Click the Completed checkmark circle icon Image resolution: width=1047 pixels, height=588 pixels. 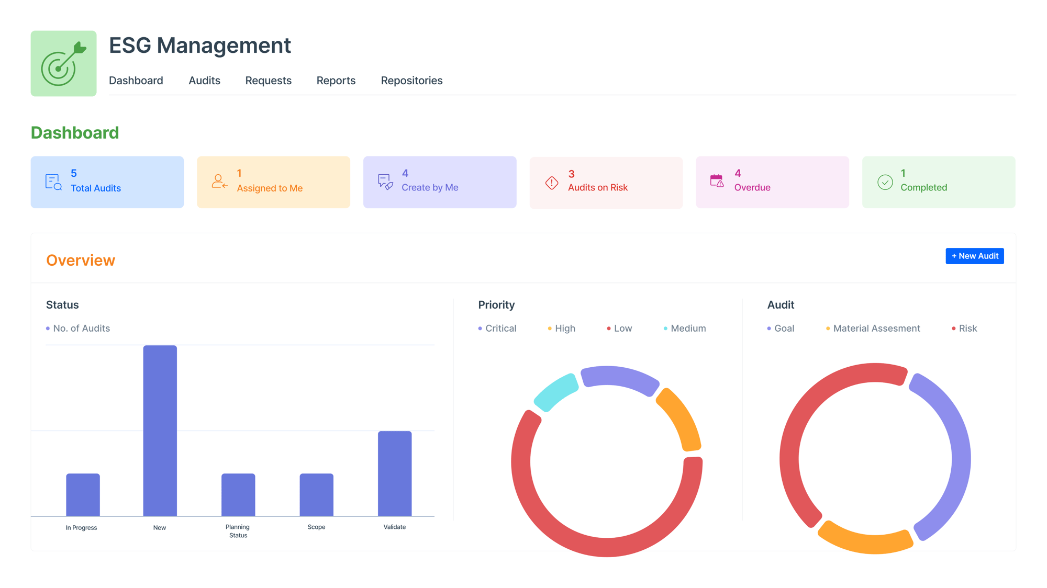coord(885,182)
